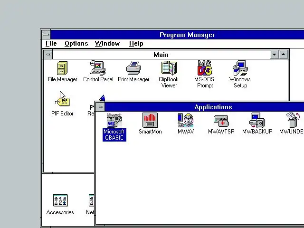Open the Window menu
Screen dimensions: 304x228
pyautogui.click(x=107, y=43)
